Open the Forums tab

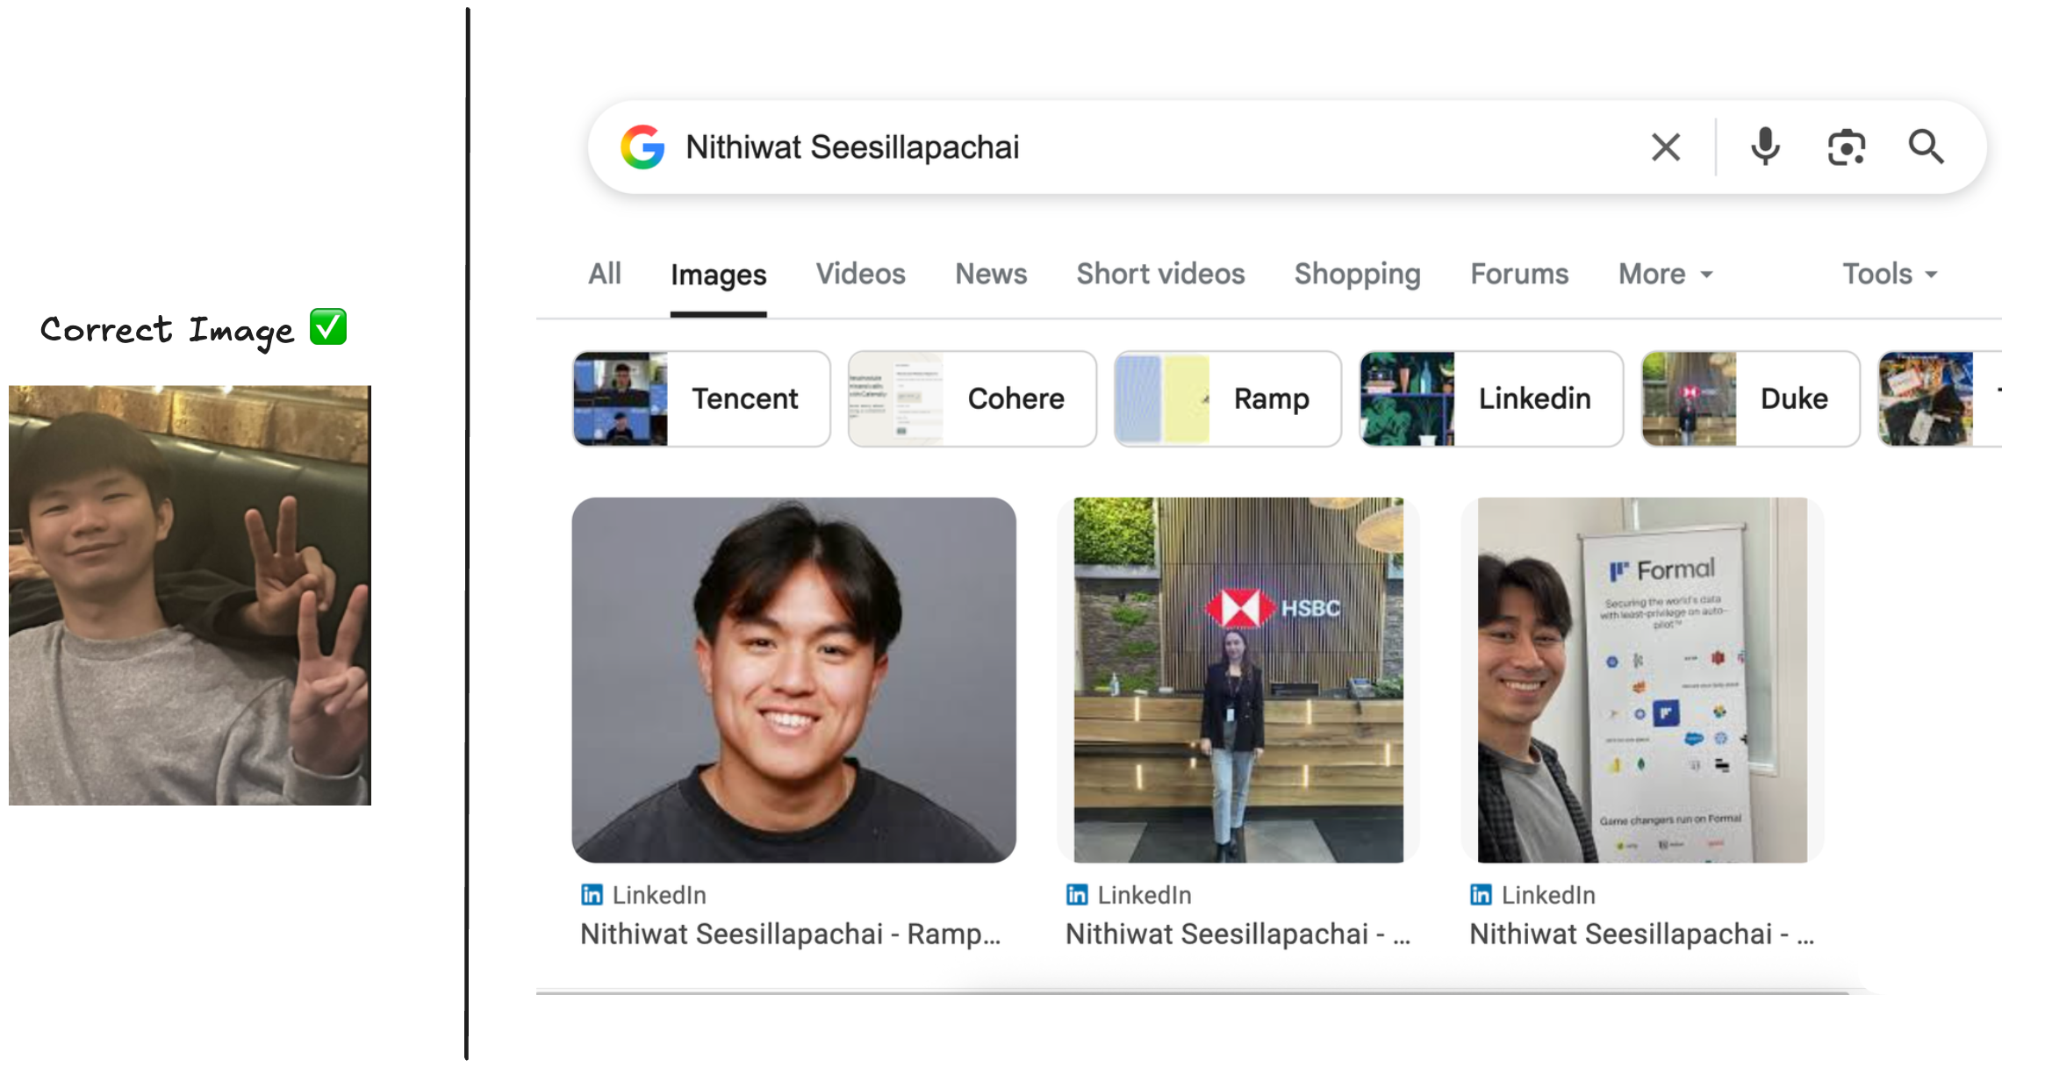click(1519, 274)
